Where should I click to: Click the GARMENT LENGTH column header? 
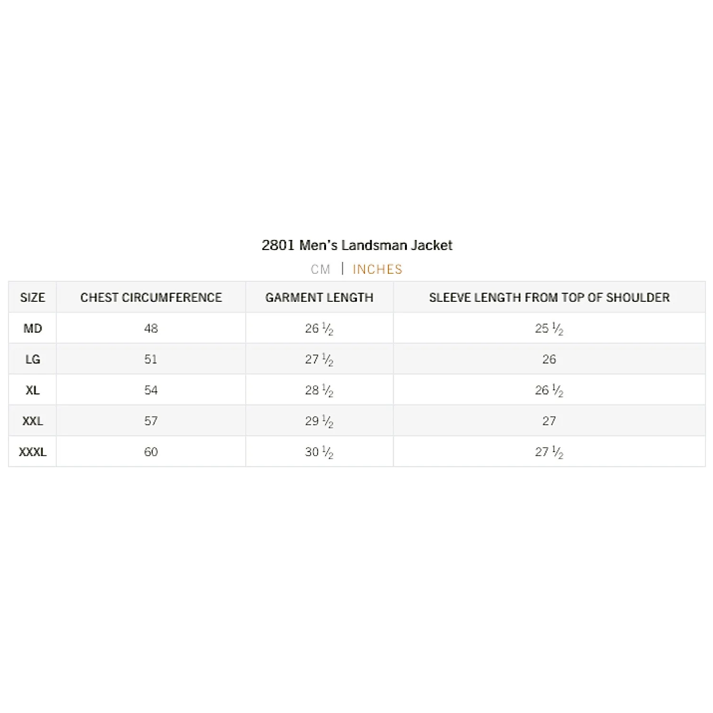click(319, 298)
